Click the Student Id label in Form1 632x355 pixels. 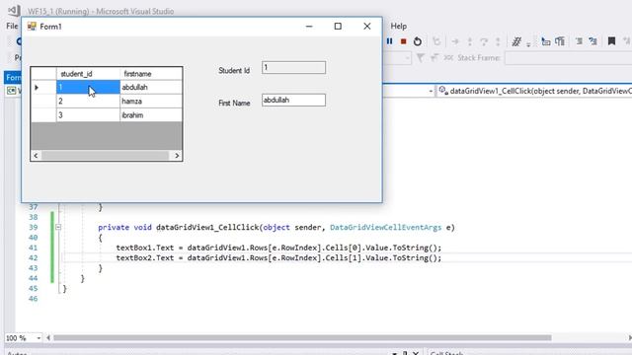(x=234, y=70)
